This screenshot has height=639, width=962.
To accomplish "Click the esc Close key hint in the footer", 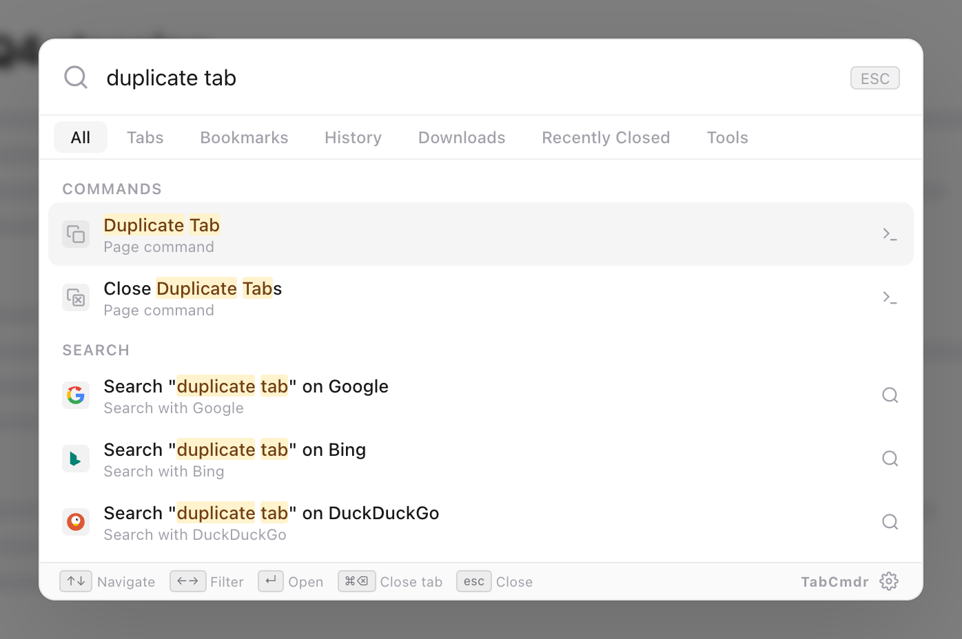I will (474, 581).
